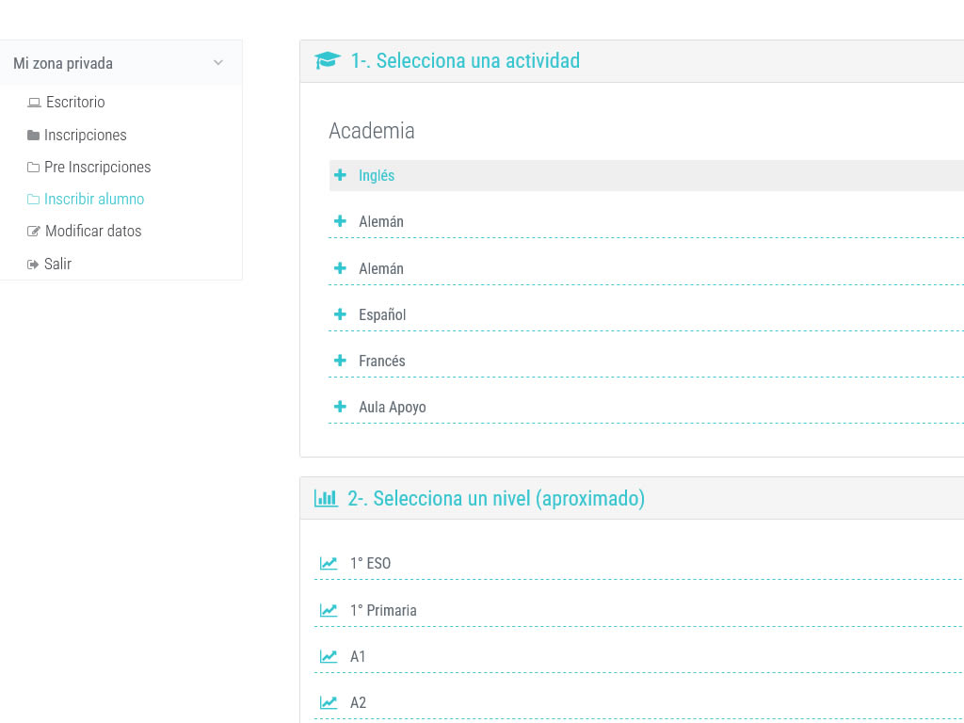This screenshot has height=723, width=964.
Task: Click the "Selecciona un nivel (aproximado)" heading
Action: click(x=495, y=499)
